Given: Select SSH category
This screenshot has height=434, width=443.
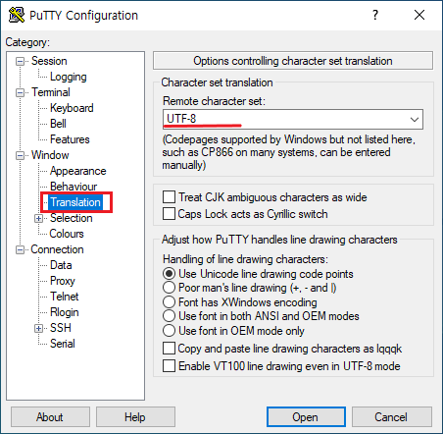Looking at the screenshot, I should (x=61, y=328).
